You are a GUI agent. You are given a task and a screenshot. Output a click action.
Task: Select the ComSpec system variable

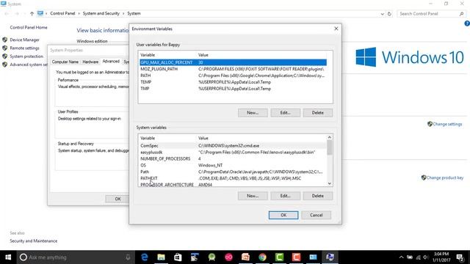(234, 146)
